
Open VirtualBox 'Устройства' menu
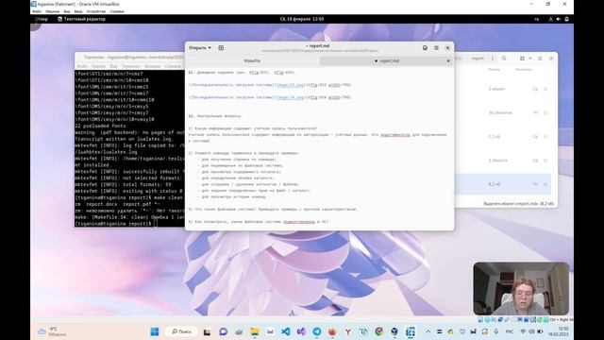[x=96, y=11]
